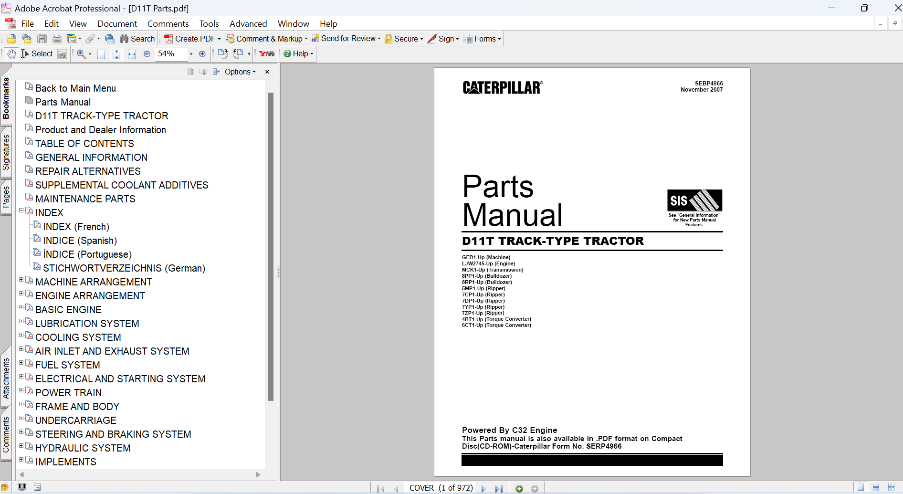This screenshot has height=494, width=903.
Task: Go to next page arrow
Action: point(483,488)
